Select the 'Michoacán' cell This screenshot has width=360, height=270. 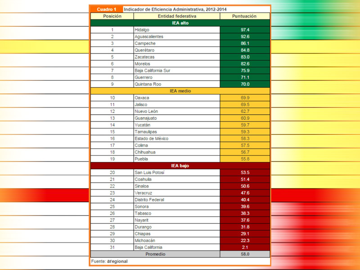tap(177, 240)
